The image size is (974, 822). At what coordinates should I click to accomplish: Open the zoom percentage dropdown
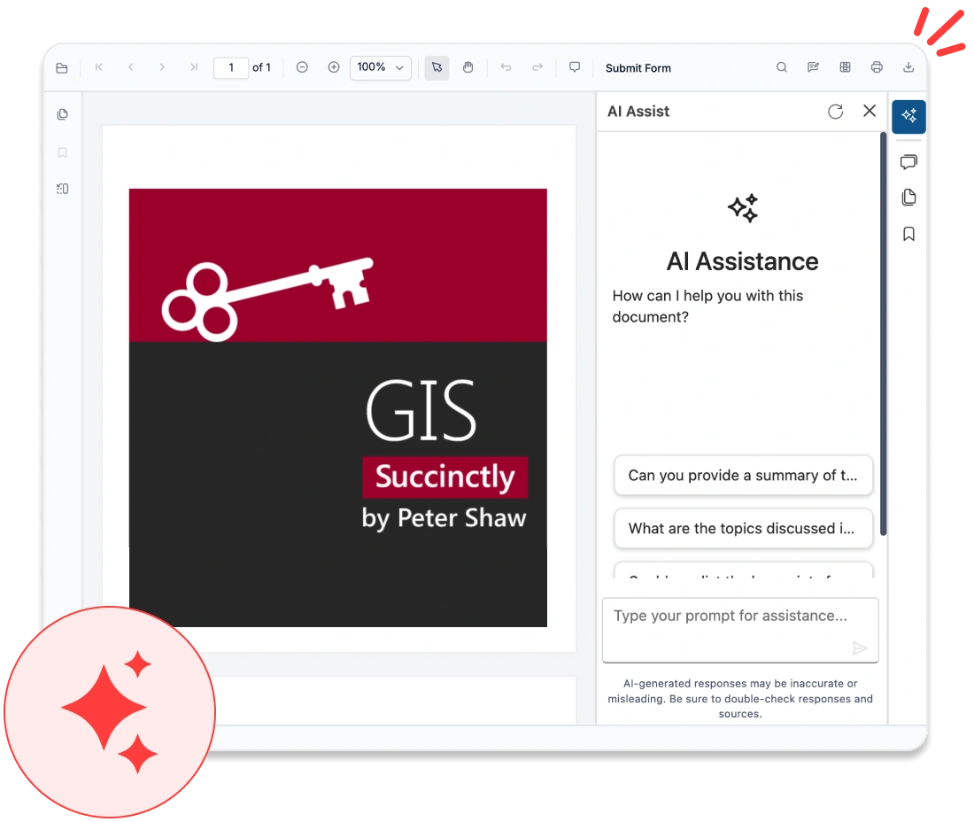coord(380,67)
